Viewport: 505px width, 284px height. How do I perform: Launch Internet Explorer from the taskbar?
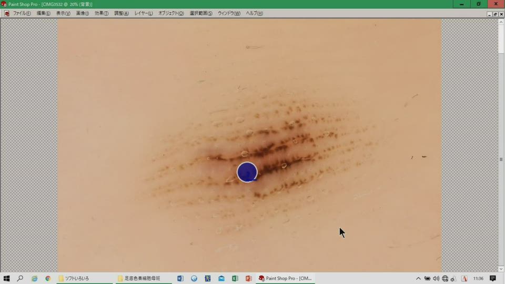click(x=34, y=278)
